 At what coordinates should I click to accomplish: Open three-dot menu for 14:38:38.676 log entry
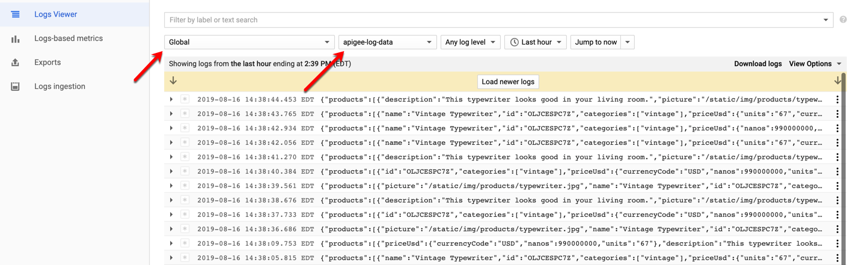[837, 200]
